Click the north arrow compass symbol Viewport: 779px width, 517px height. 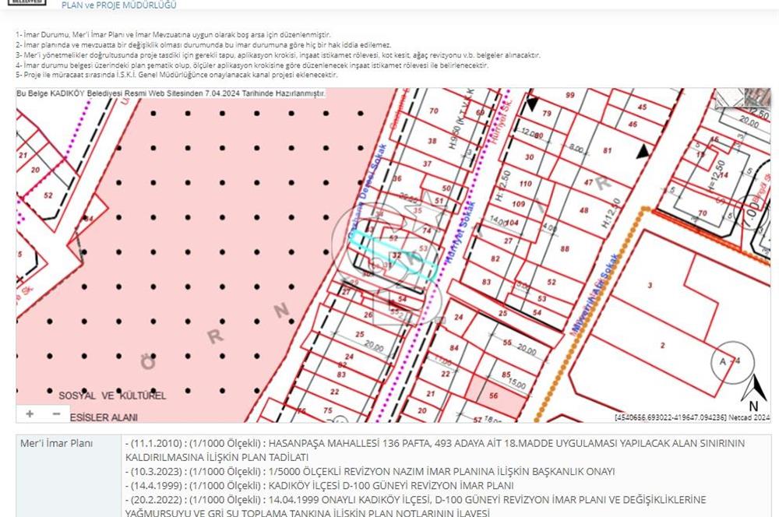click(x=754, y=392)
